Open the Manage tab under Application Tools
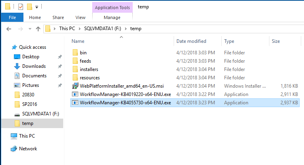Screen dimensions: 304x165 (112, 17)
